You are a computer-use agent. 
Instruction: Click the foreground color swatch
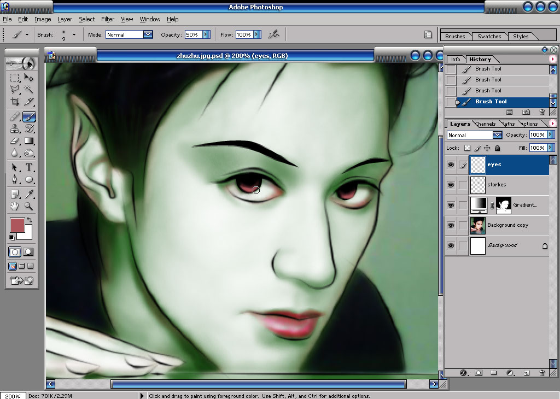[17, 225]
